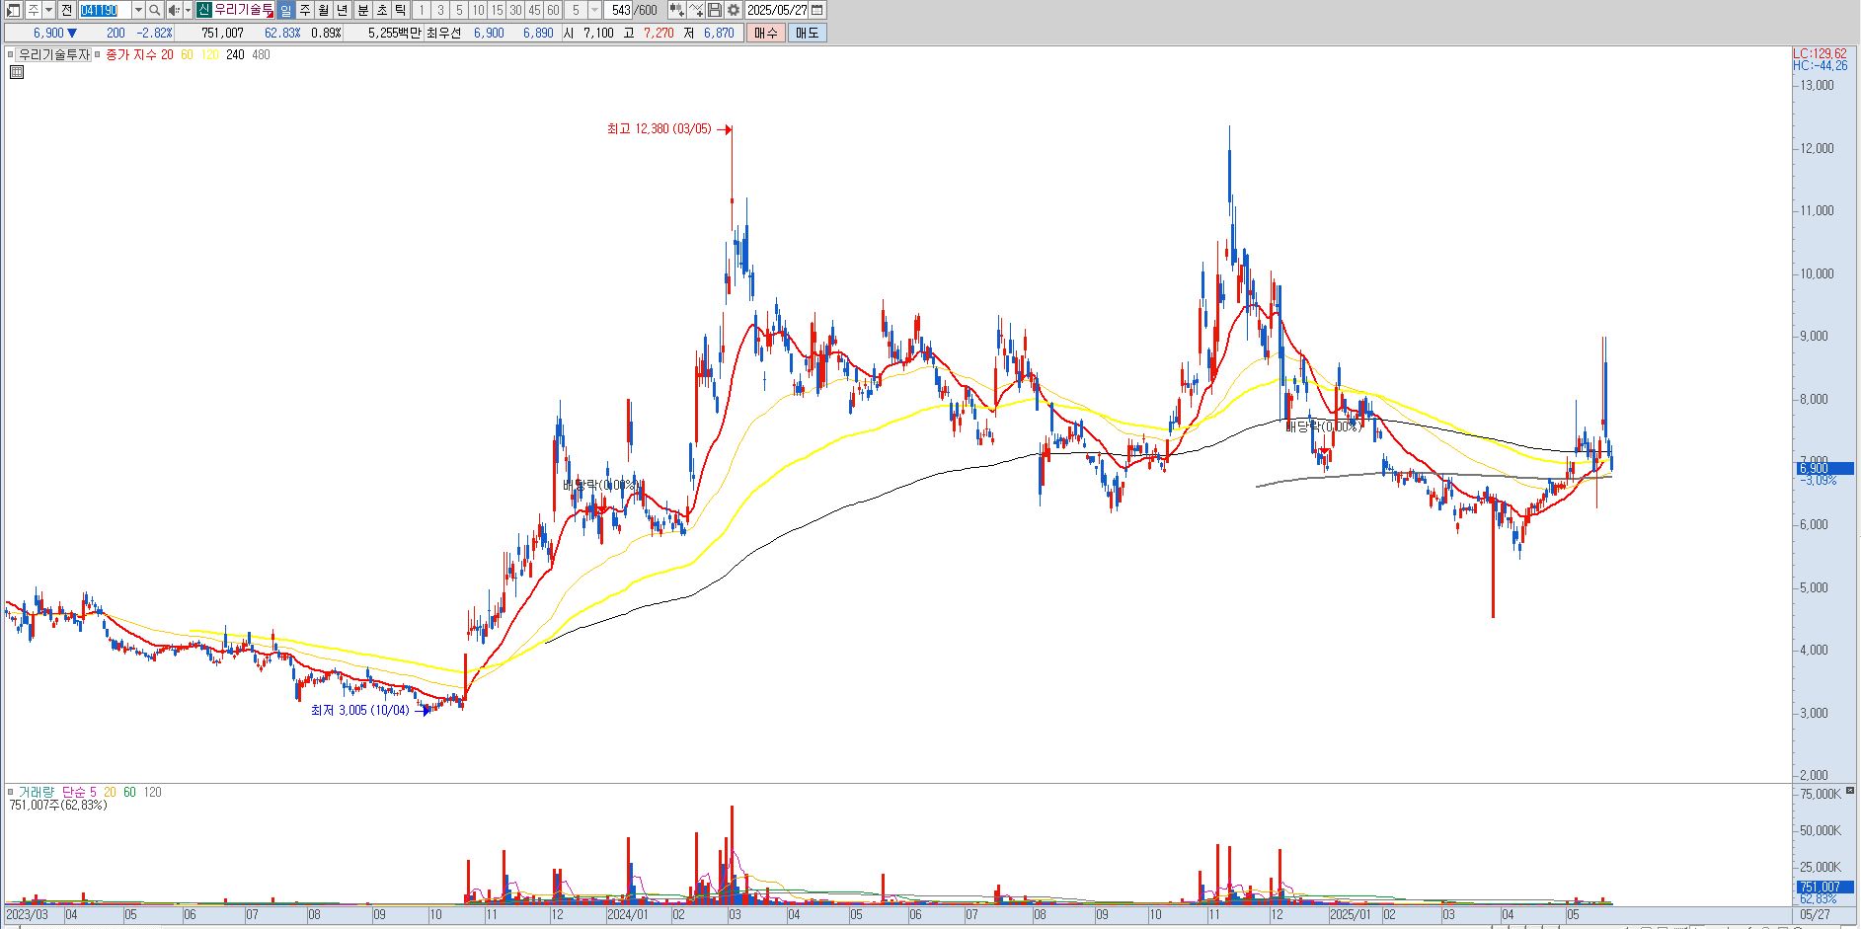Choose the 15 interval preset
This screenshot has height=929, width=1861.
[x=497, y=10]
